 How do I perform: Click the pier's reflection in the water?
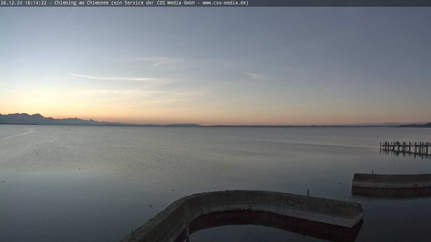tap(405, 154)
